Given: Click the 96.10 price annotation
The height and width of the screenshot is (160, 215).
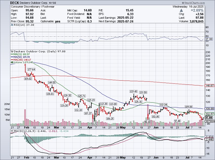Looking at the screenshot, I should tap(147, 122).
